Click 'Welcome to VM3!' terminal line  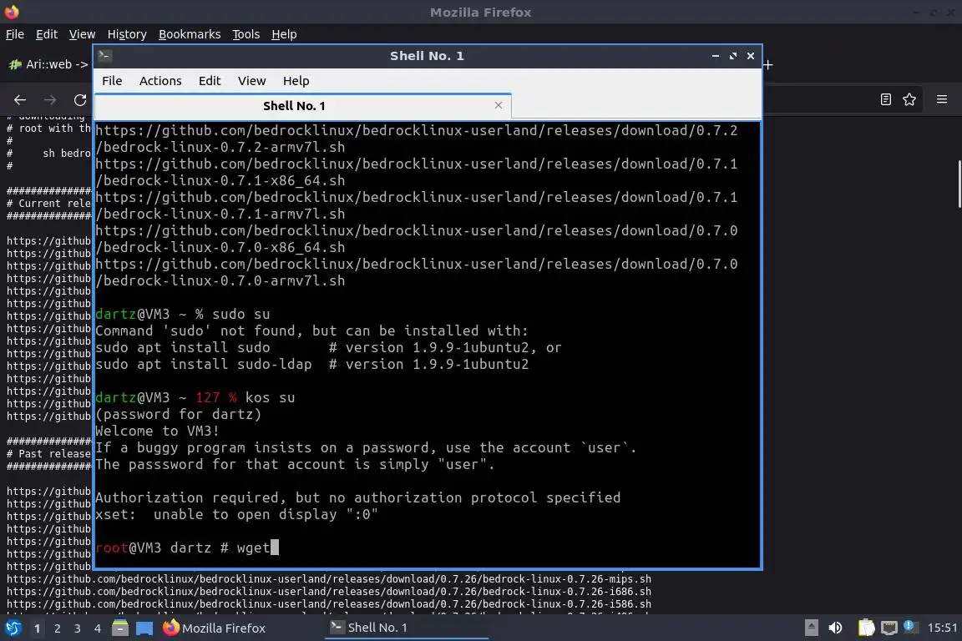pyautogui.click(x=157, y=431)
